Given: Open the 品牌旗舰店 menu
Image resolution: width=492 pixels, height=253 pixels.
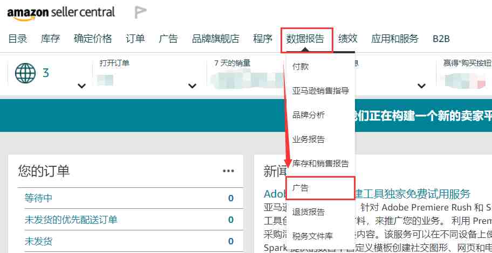Looking at the screenshot, I should click(216, 39).
